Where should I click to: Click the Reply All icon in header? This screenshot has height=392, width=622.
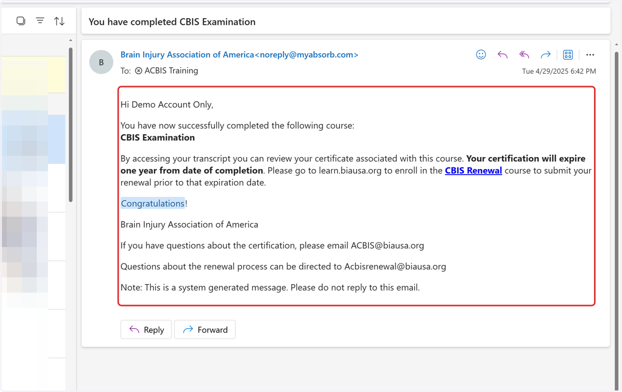point(524,54)
